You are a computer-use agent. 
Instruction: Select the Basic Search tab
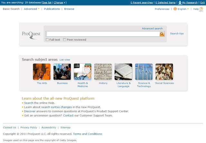(x=11, y=9)
